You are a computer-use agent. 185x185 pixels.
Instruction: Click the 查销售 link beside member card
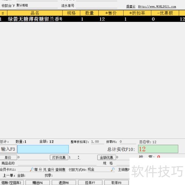[60, 169]
